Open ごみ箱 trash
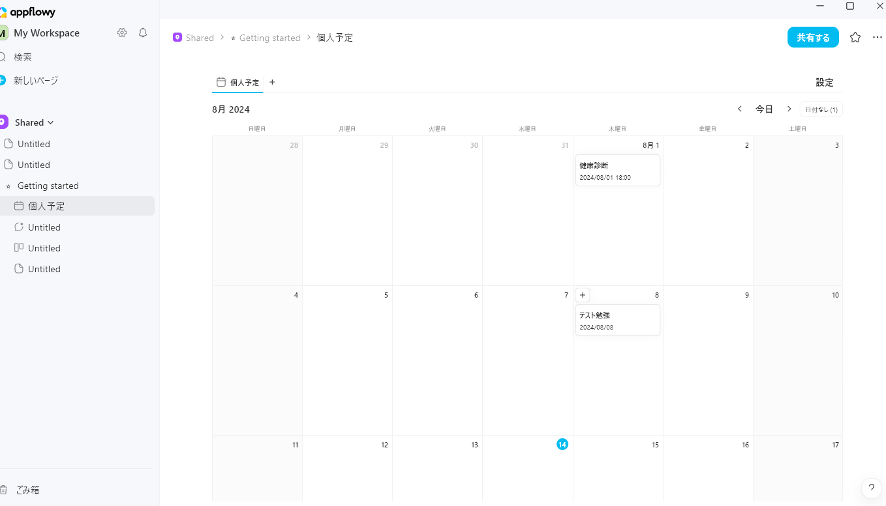The width and height of the screenshot is (886, 506). point(27,490)
